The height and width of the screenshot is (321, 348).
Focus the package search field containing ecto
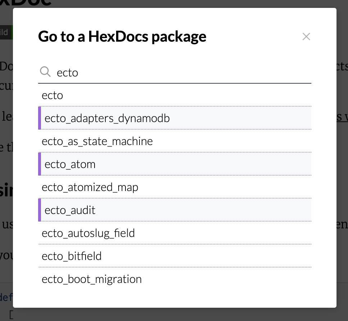[180, 73]
